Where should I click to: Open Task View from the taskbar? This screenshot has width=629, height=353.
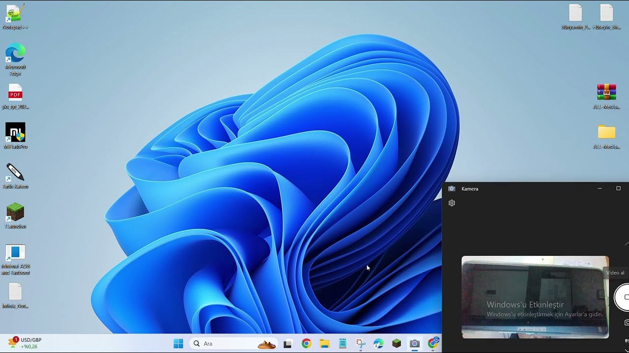(x=287, y=344)
